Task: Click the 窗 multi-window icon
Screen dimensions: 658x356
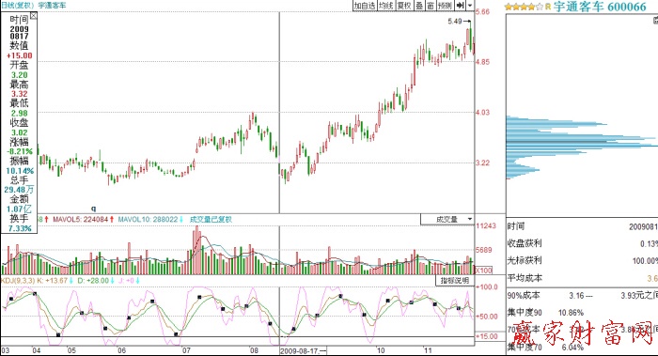Action: click(431, 6)
